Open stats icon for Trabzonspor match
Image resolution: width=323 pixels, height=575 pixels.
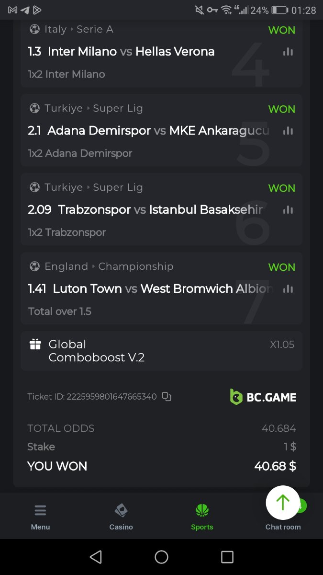tap(288, 210)
